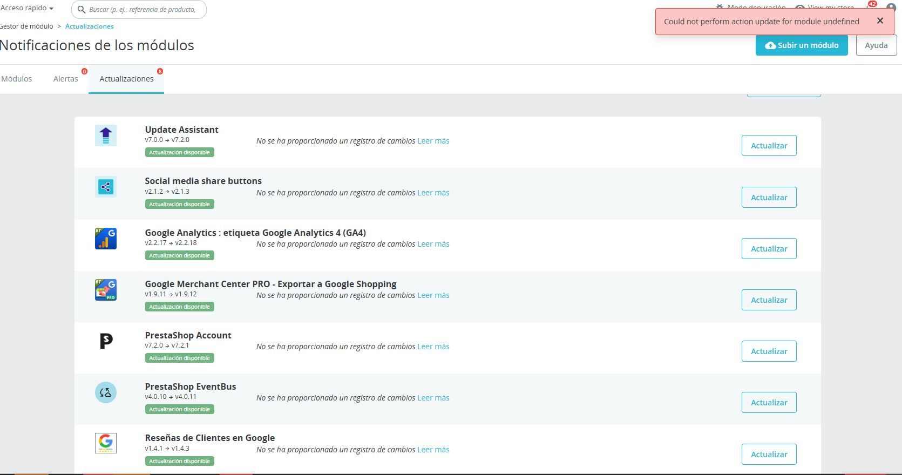902x475 pixels.
Task: Switch to the Alertas tab
Action: [66, 79]
